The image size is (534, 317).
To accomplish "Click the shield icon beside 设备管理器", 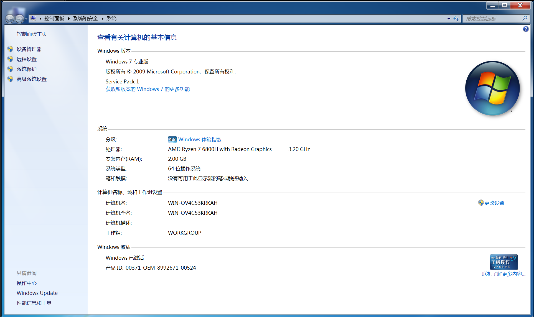I will point(10,49).
